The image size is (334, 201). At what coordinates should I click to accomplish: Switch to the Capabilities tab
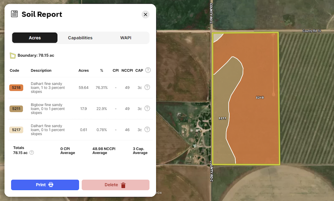80,38
